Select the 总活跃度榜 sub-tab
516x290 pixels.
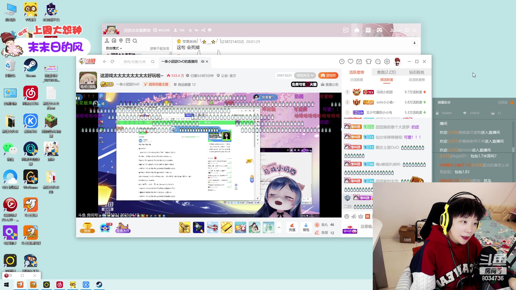point(417,80)
